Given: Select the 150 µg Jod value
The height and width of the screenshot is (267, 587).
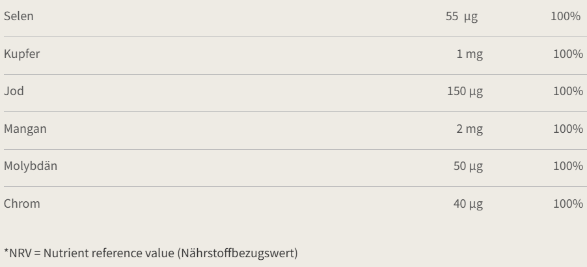Looking at the screenshot, I should point(465,91).
